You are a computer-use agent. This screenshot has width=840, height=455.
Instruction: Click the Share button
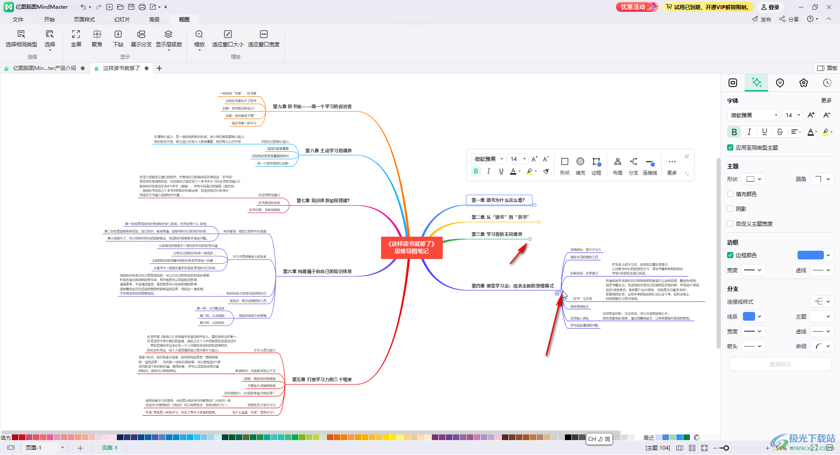(789, 19)
